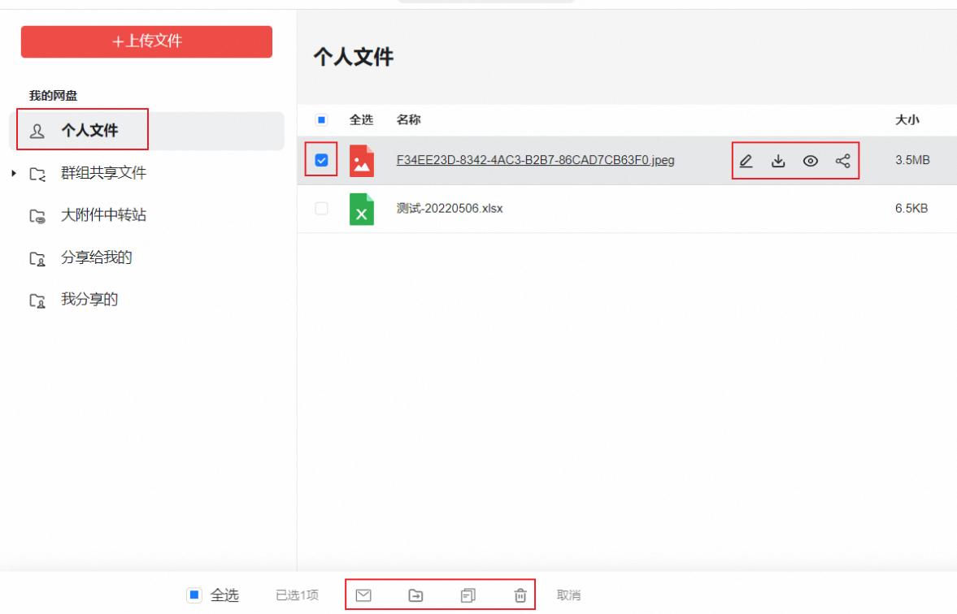Uncheck the selected jpeg file checkbox

(x=320, y=160)
